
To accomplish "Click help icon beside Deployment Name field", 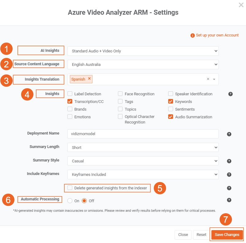I will (229, 134).
